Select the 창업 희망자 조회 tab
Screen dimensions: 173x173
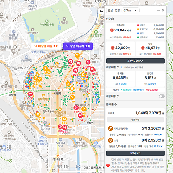coord(78,46)
